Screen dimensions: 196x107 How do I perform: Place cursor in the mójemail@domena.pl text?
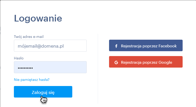[x=41, y=46]
